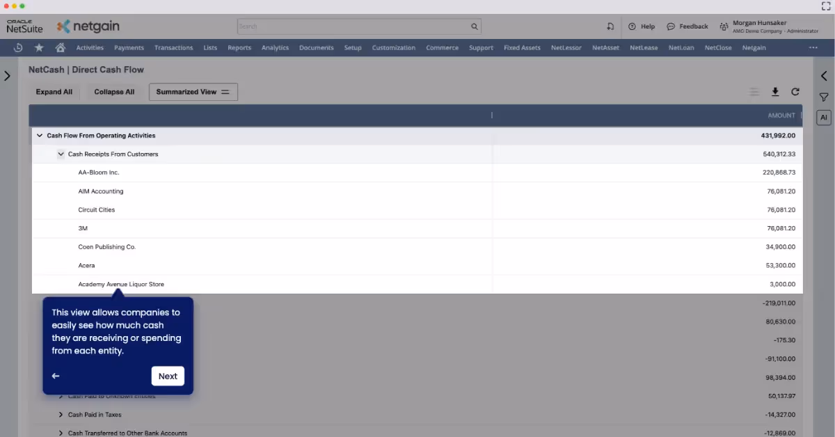This screenshot has width=835, height=437.
Task: Open the filter panel on the right
Action: coord(824,97)
